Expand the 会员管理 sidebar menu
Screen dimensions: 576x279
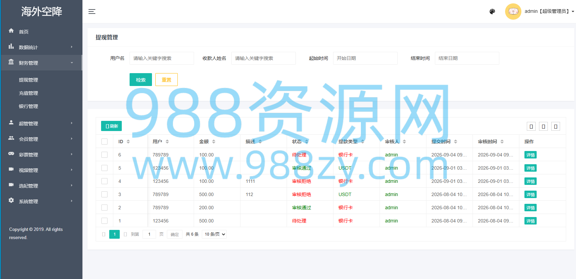click(x=41, y=139)
